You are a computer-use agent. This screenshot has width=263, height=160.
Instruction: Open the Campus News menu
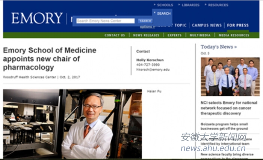pyautogui.click(x=207, y=25)
